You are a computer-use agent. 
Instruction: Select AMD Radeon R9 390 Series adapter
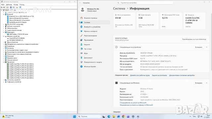pos(19,34)
